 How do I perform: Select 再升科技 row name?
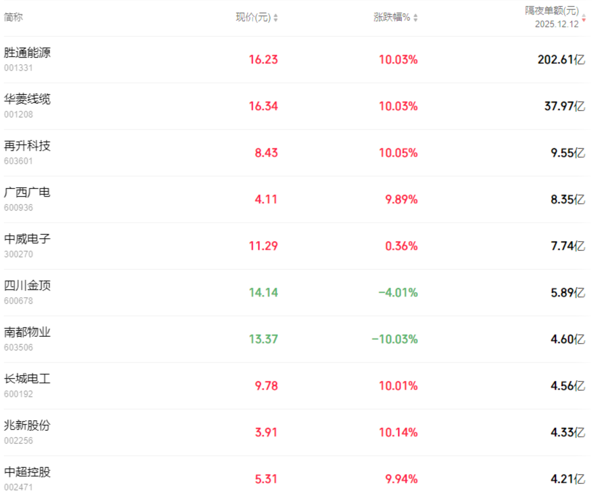click(27, 146)
